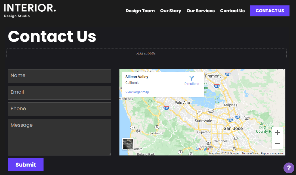The height and width of the screenshot is (175, 296).
Task: Click the Google logo on map
Action: click(x=202, y=148)
